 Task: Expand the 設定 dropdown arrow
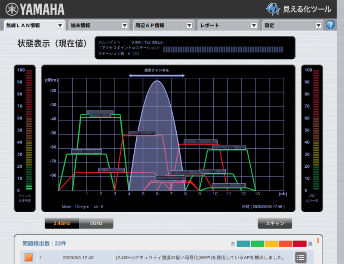[318, 26]
